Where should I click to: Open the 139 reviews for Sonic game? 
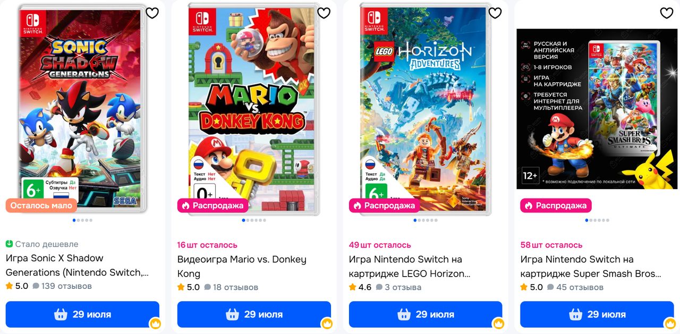(x=62, y=286)
